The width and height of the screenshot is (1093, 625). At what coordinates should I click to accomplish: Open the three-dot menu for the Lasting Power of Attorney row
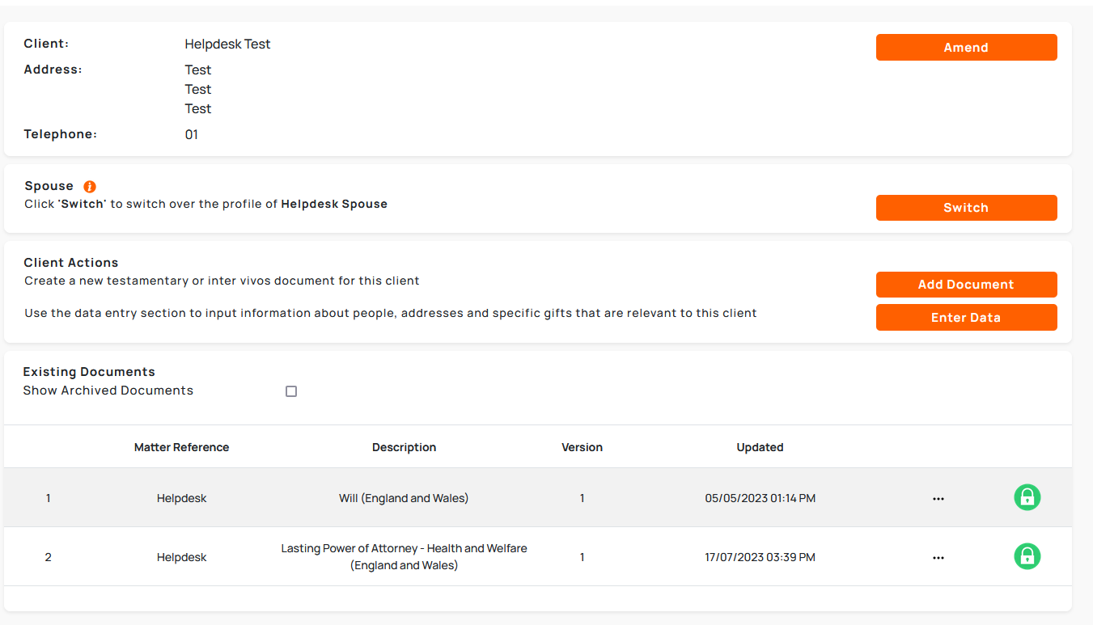(938, 558)
